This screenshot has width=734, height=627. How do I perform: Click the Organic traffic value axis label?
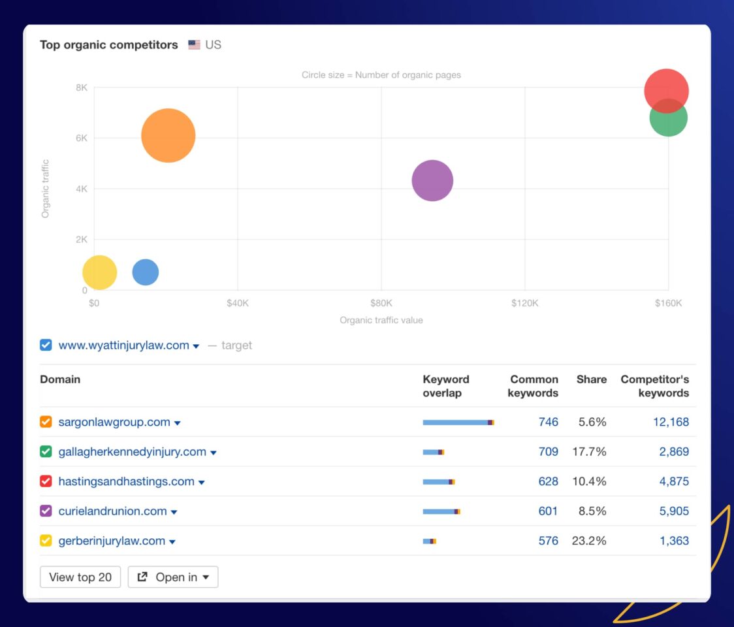point(381,320)
